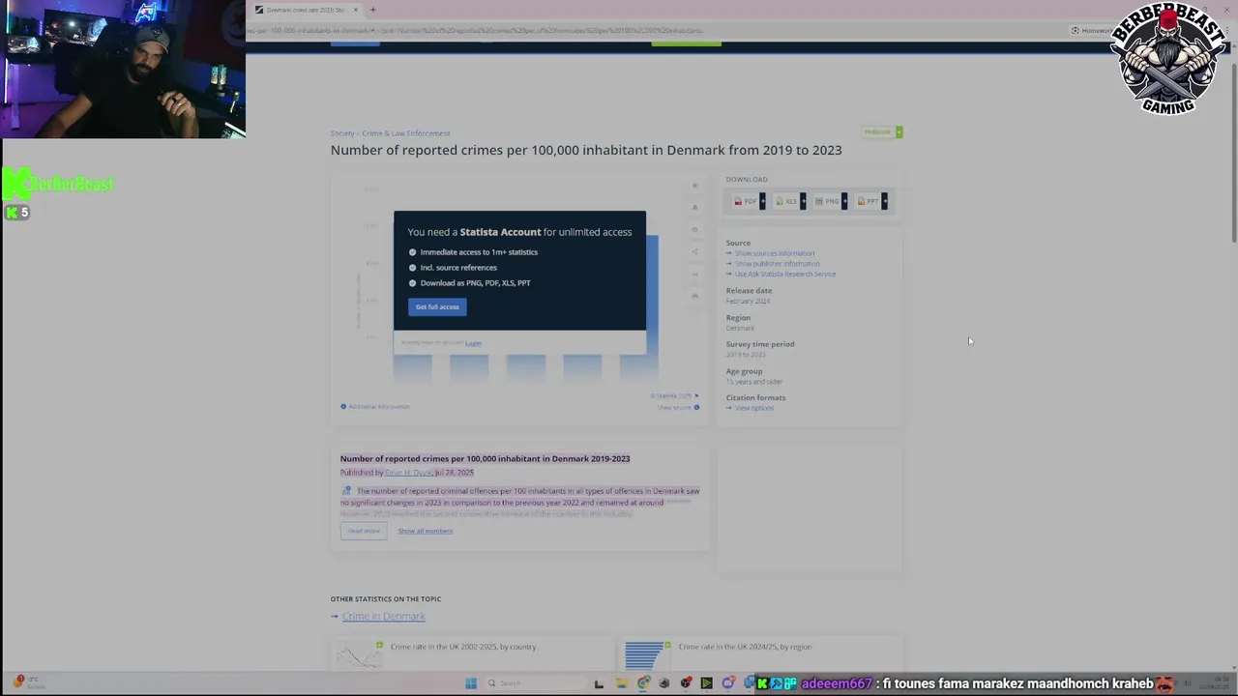Expand the PPT download plus arrow
The height and width of the screenshot is (696, 1238).
tap(885, 201)
